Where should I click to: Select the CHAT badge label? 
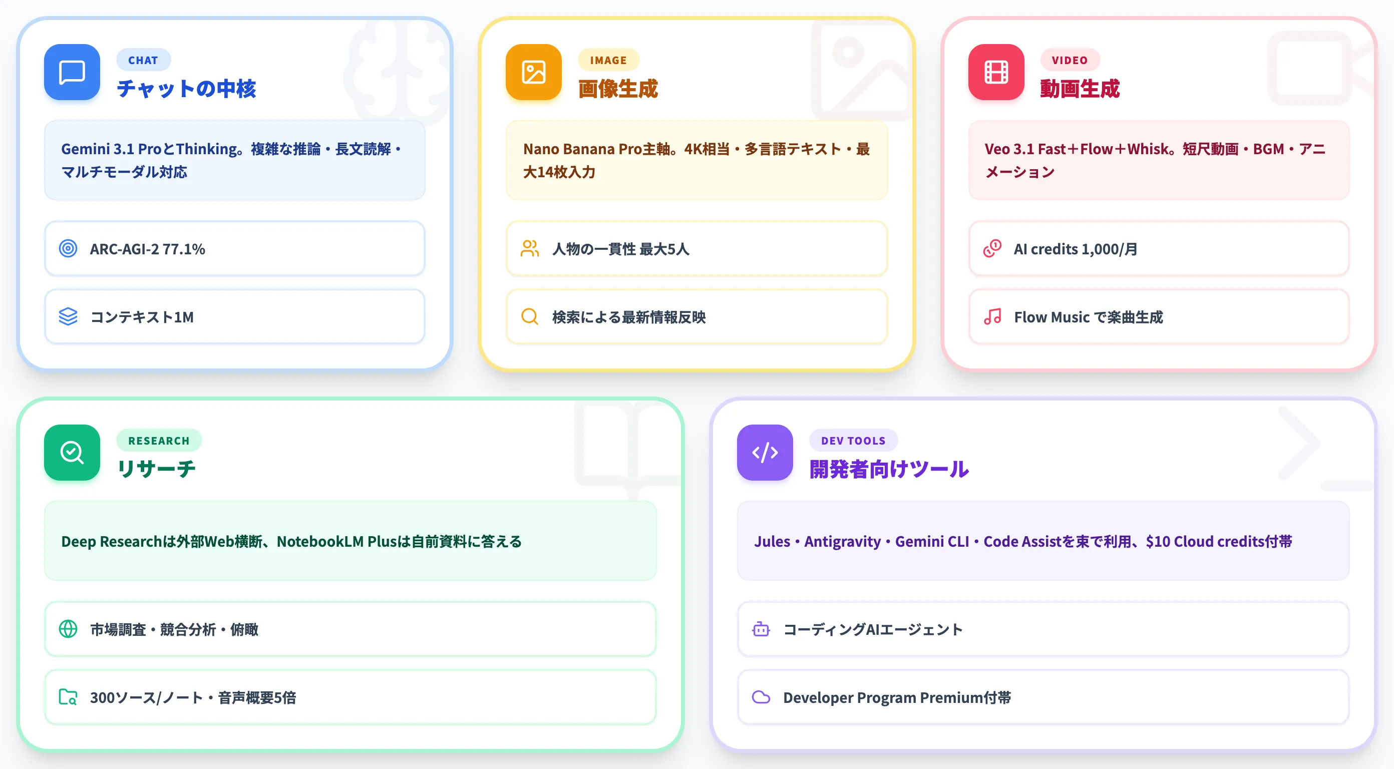click(143, 60)
